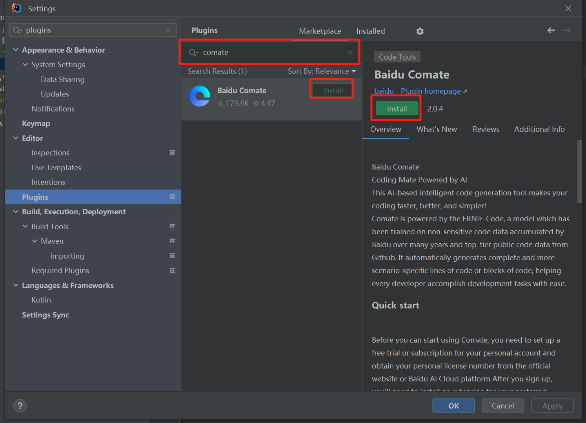The width and height of the screenshot is (586, 423).
Task: Open the Overview tab
Action: [x=386, y=129]
